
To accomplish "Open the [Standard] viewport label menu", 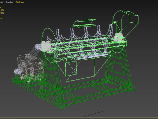I will tap(10, 2).
